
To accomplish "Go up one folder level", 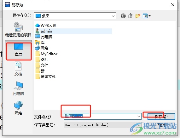I will (x=131, y=16).
